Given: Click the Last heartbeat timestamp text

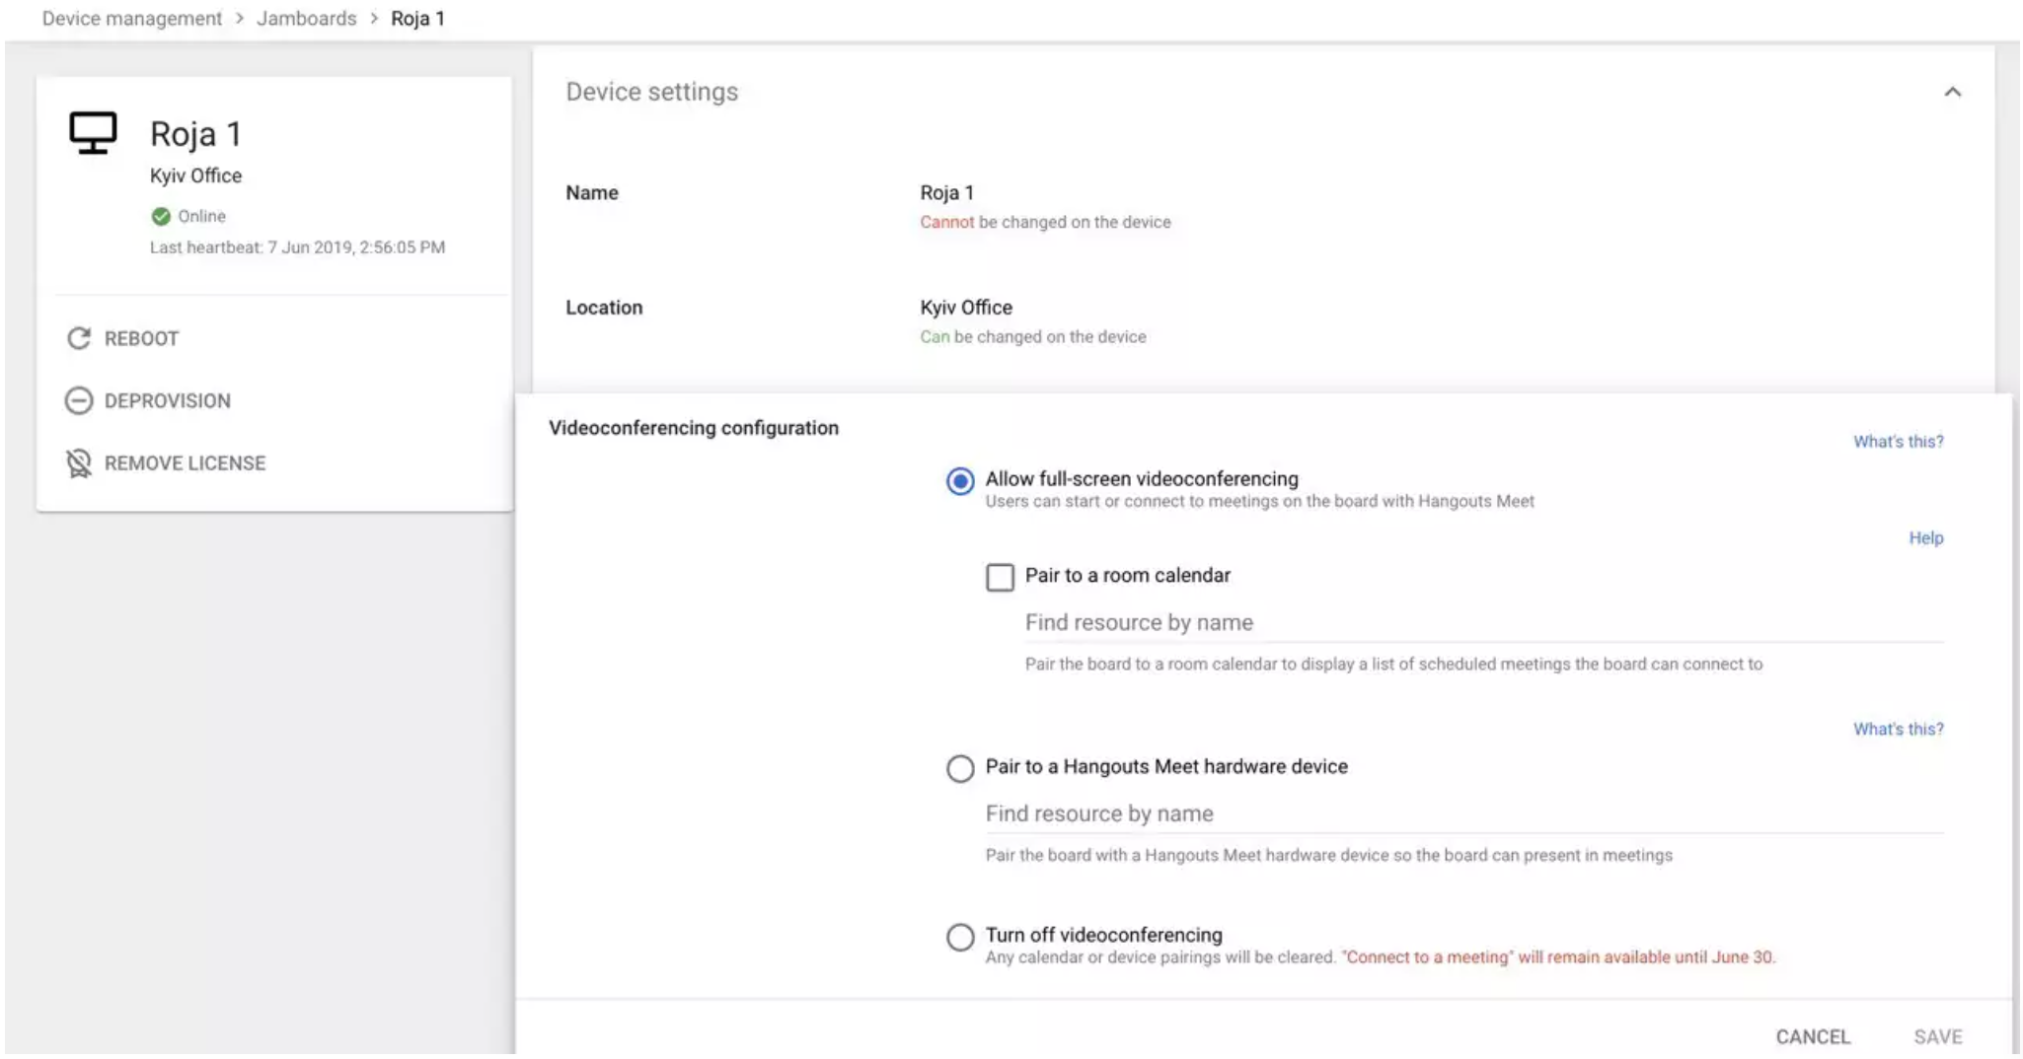Looking at the screenshot, I should [x=297, y=247].
